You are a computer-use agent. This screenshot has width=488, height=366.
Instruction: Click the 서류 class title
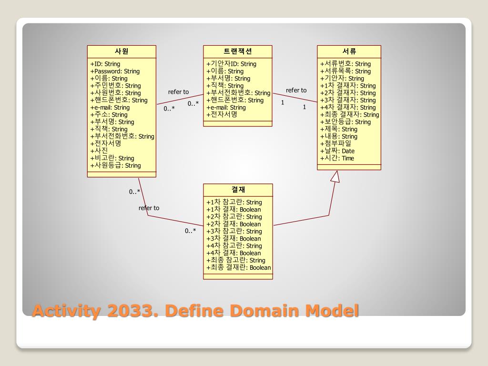[x=349, y=51]
